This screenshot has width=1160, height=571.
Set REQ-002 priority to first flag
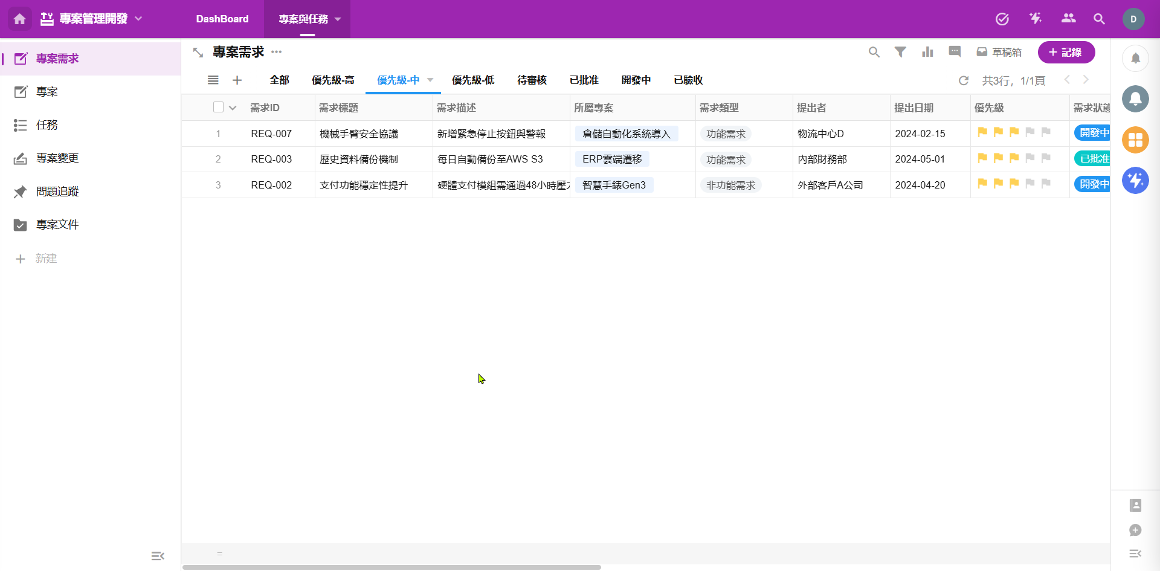coord(982,184)
